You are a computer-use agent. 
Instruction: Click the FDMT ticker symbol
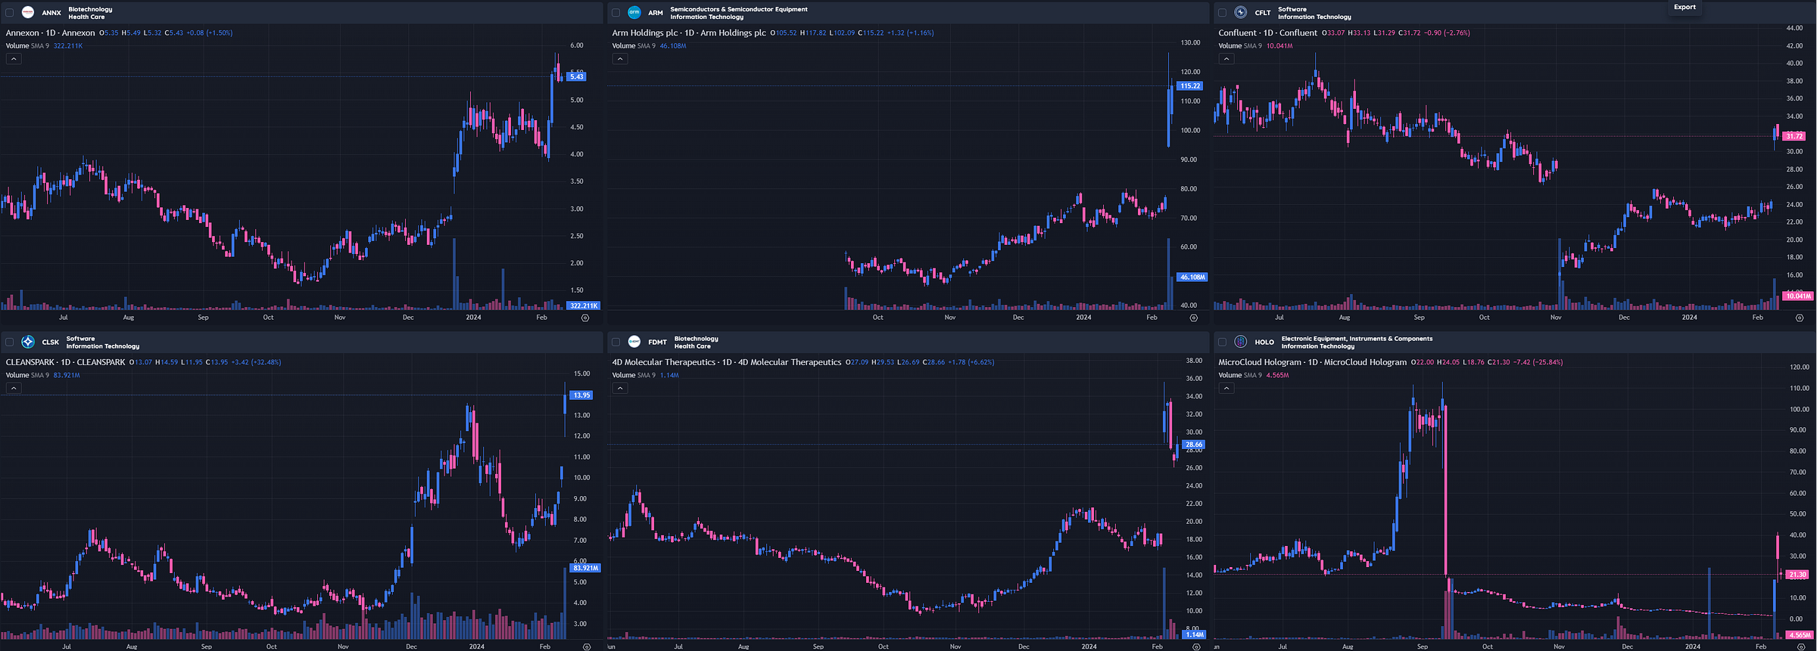click(x=658, y=343)
